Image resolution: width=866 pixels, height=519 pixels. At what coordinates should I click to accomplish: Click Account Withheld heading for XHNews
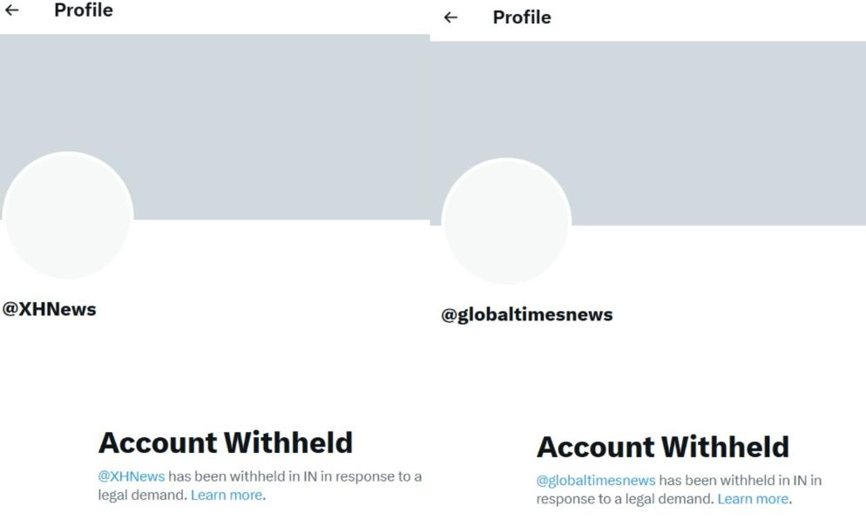tap(226, 443)
